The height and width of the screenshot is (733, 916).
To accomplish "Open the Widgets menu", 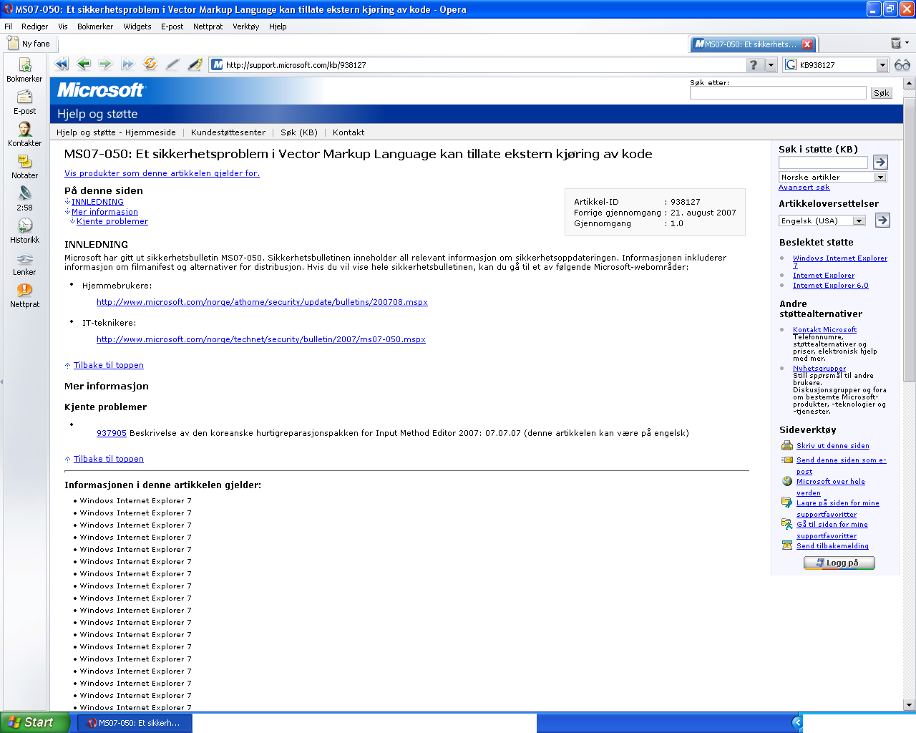I will point(137,26).
